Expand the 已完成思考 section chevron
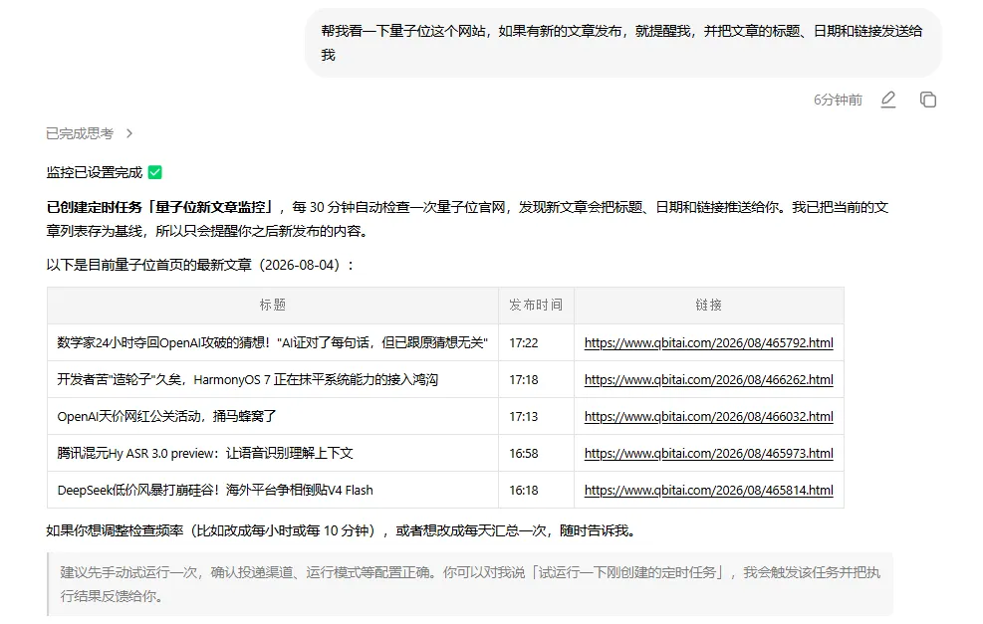 pyautogui.click(x=129, y=133)
